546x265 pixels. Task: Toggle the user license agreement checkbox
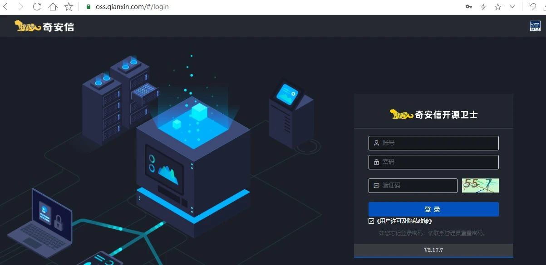pos(372,221)
